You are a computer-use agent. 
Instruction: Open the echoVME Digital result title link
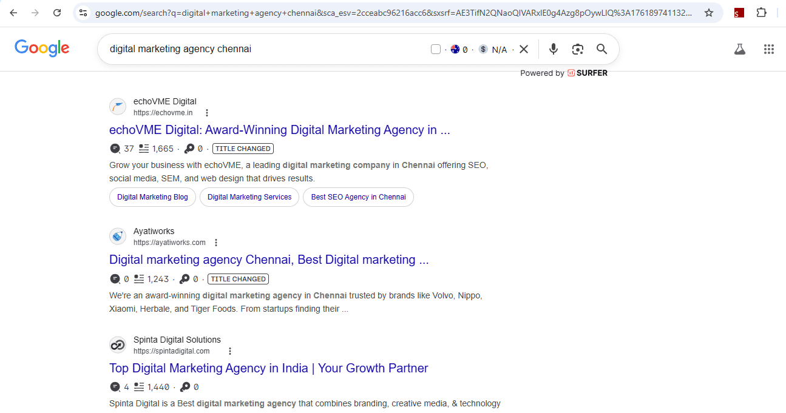click(x=279, y=129)
